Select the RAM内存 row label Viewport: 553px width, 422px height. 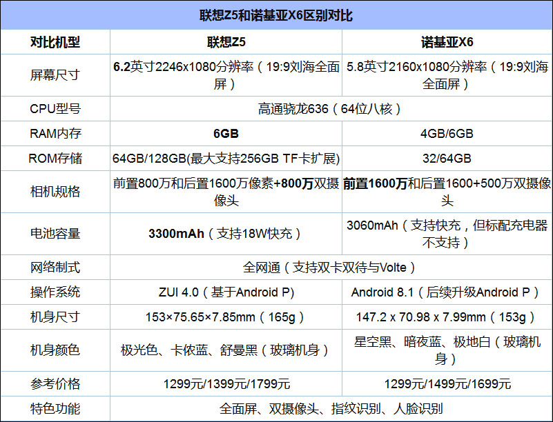[x=55, y=134]
